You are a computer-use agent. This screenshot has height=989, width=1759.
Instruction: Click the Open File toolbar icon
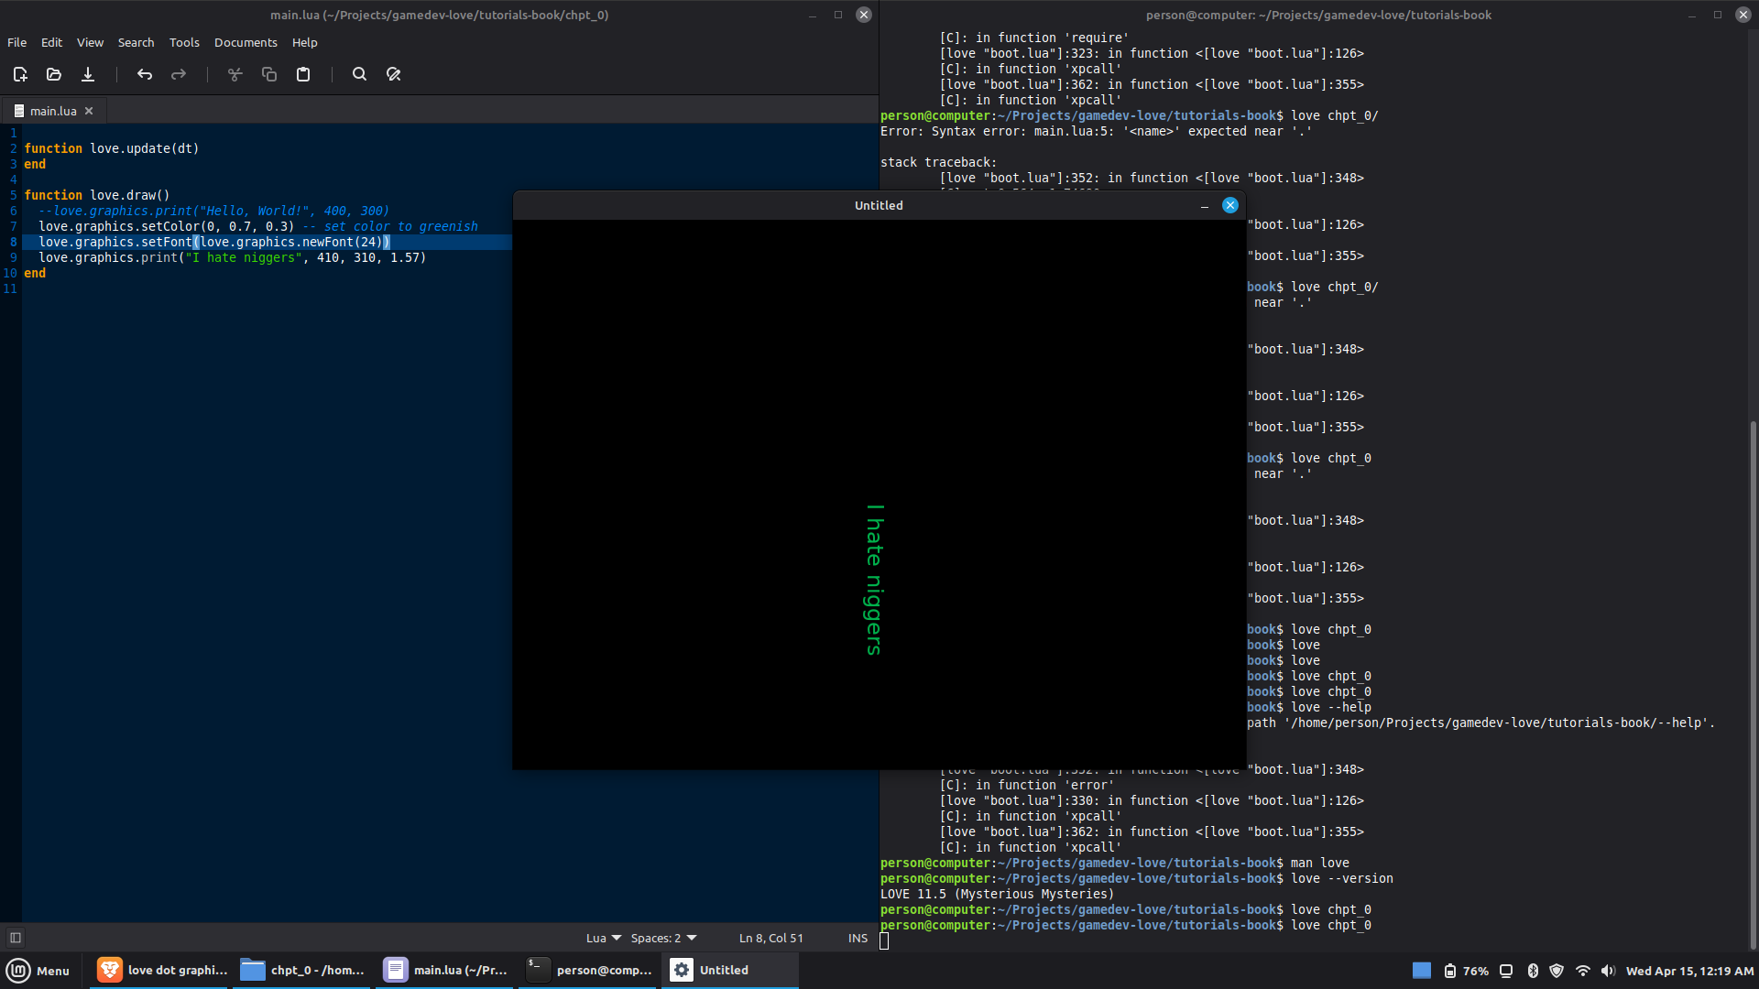pos(54,74)
